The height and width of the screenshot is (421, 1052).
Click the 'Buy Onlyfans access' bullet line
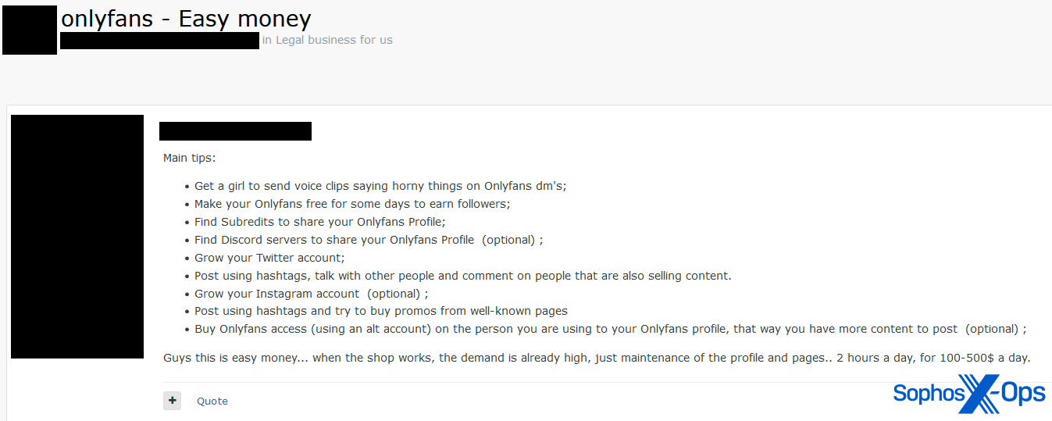click(x=611, y=329)
